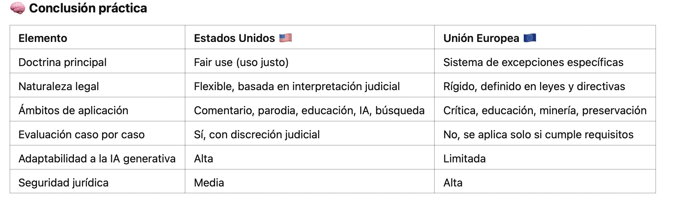Viewport: 678px width, 208px height.
Task: Select the heading text Conclusión práctica
Action: (88, 8)
